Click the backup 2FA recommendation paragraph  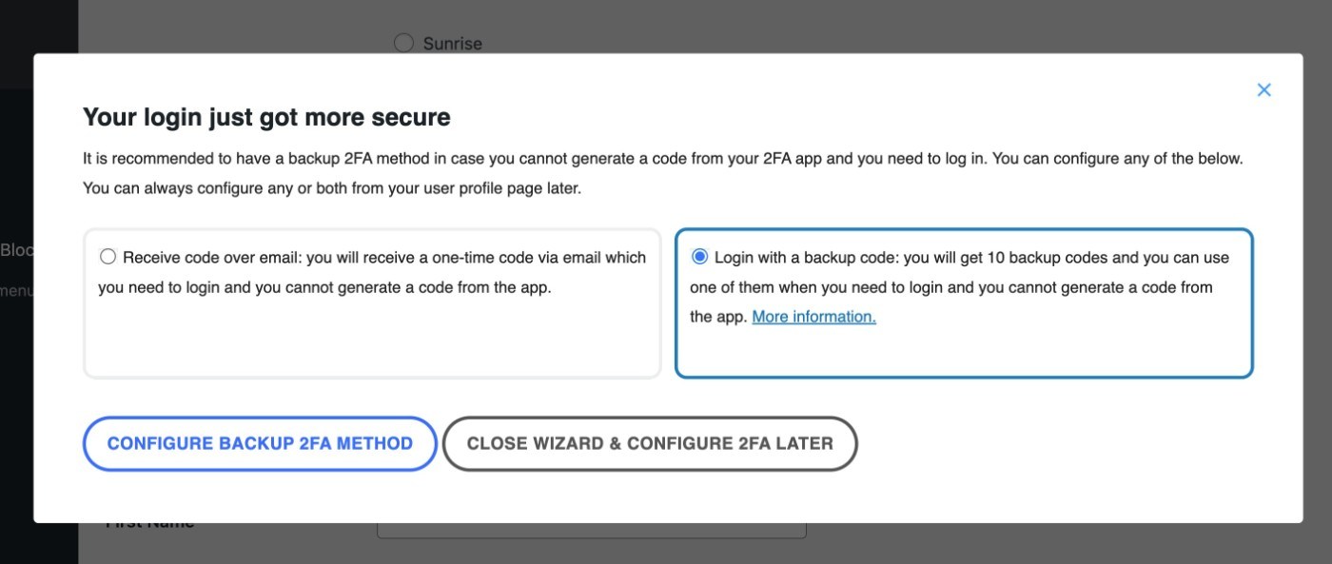point(663,173)
